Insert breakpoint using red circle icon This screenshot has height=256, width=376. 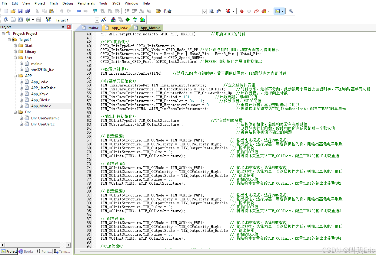242,11
